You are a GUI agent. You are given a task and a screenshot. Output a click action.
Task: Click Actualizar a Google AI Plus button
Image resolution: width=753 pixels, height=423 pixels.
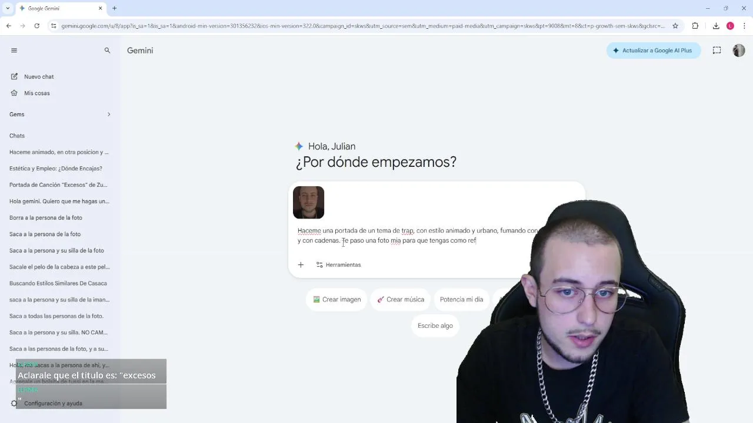coord(653,51)
